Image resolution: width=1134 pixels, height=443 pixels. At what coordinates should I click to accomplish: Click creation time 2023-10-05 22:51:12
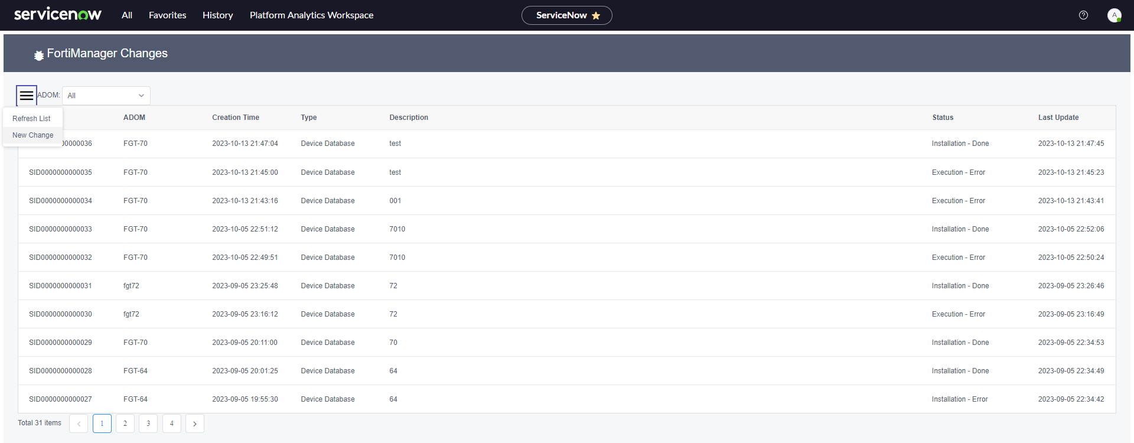tap(245, 229)
